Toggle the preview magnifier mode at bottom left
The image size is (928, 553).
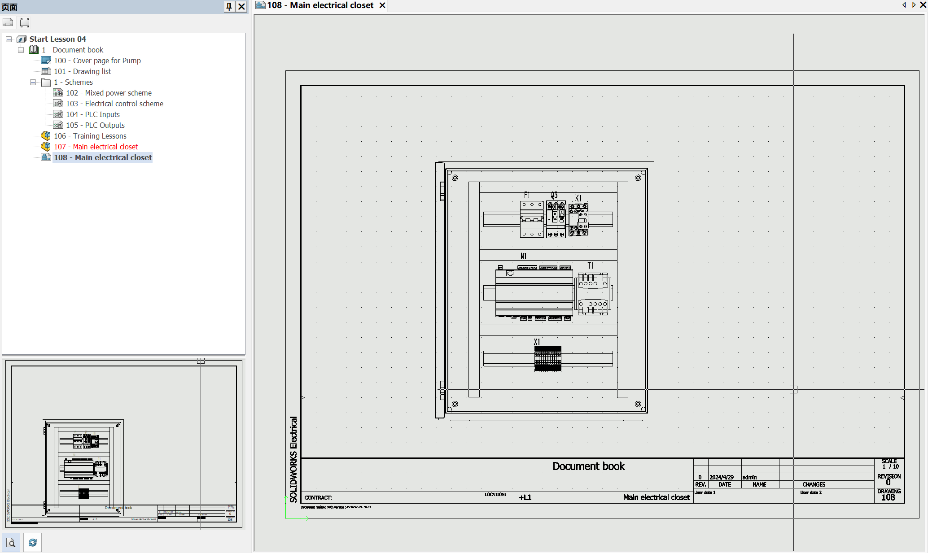point(11,542)
